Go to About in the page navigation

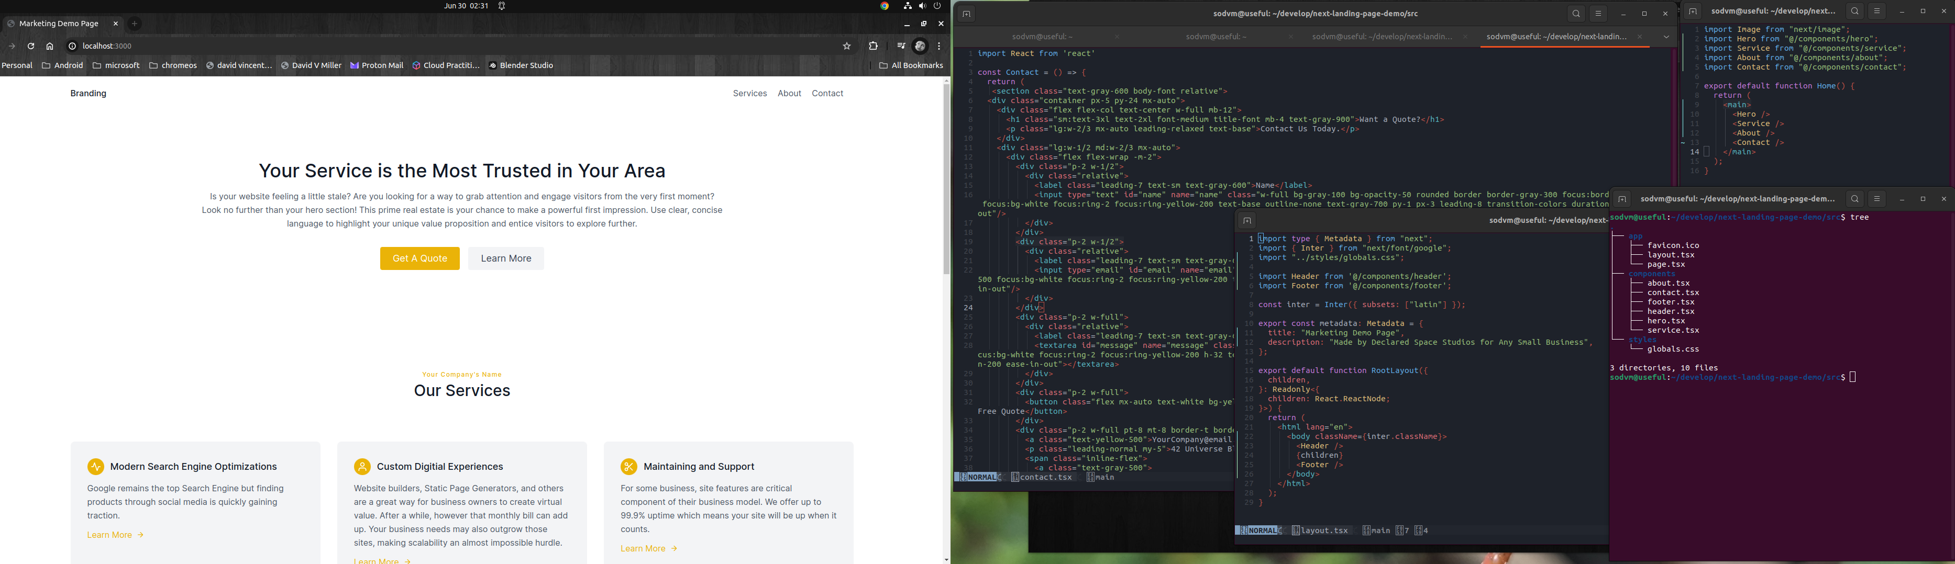pos(789,94)
